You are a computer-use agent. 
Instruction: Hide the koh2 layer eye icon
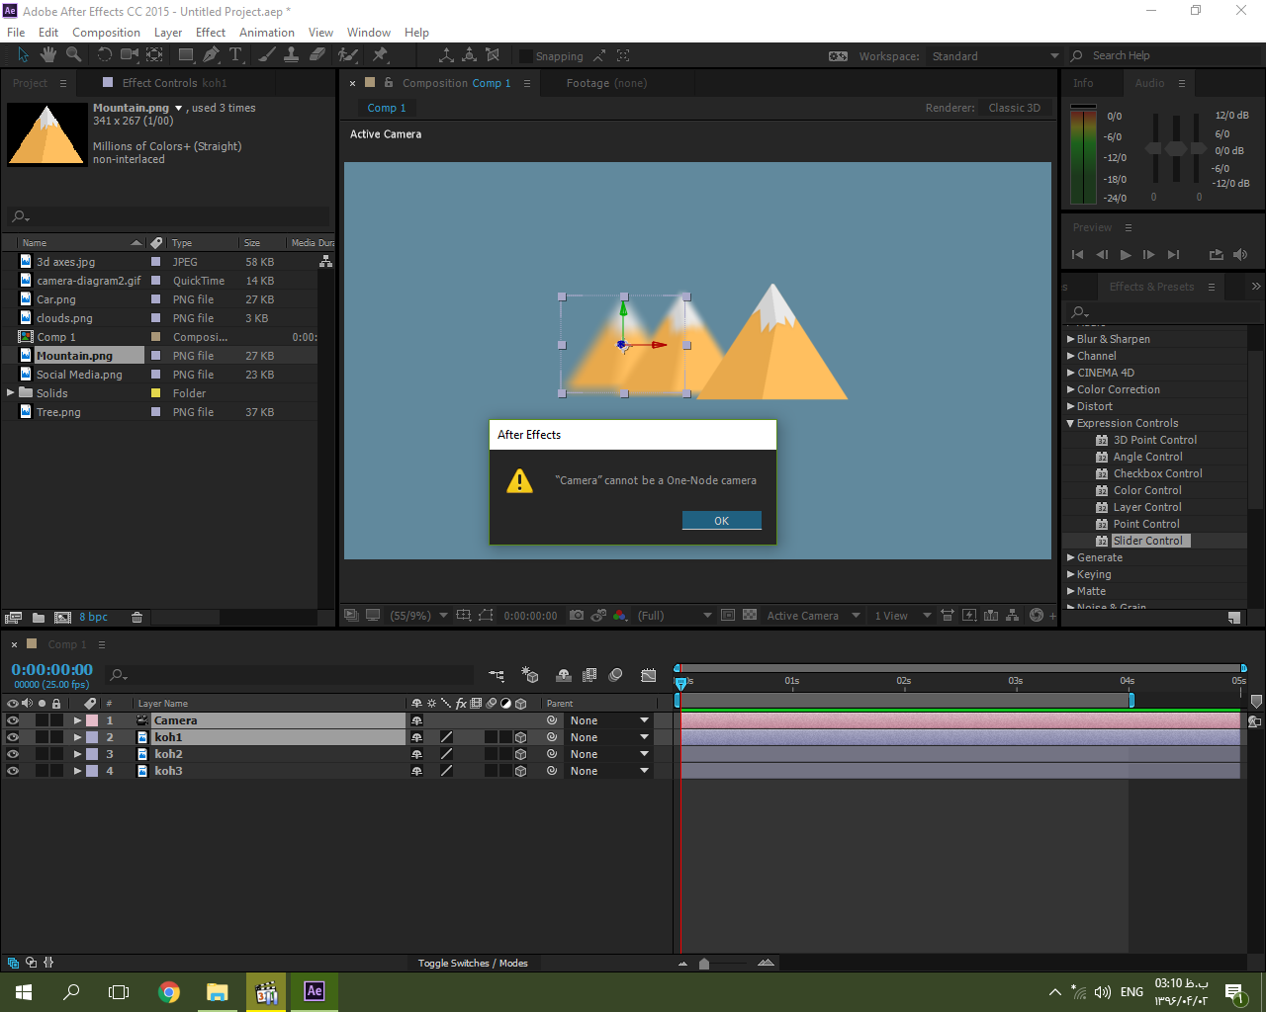(13, 754)
